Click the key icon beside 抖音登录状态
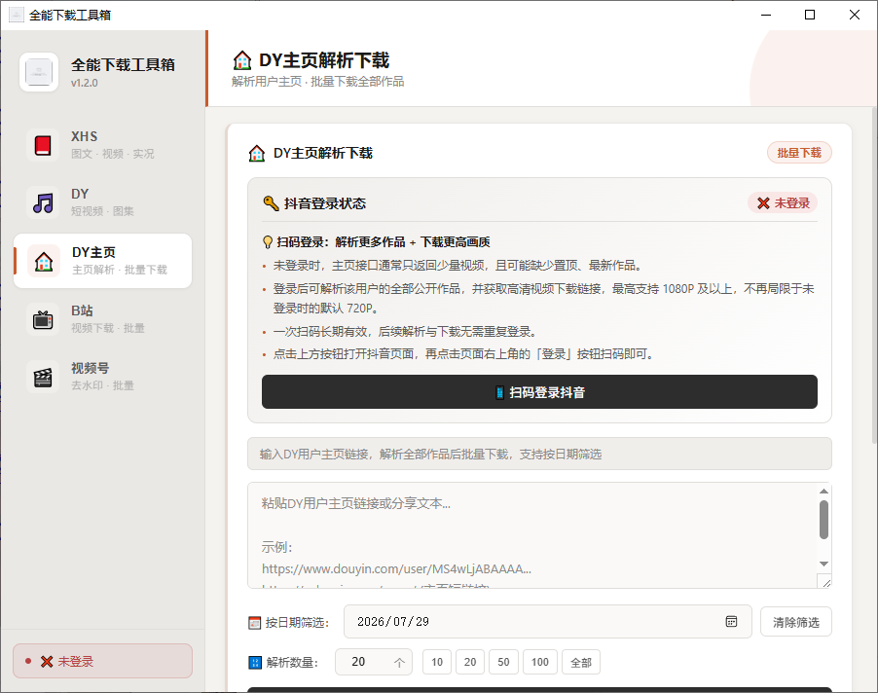The height and width of the screenshot is (693, 878). 271,203
